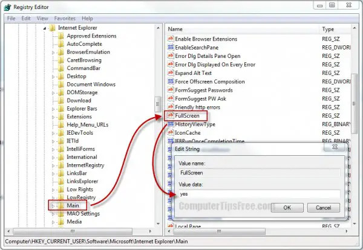Click the folder icon of Document Windows key
Screen dimensions: 363x250
tap(61, 85)
